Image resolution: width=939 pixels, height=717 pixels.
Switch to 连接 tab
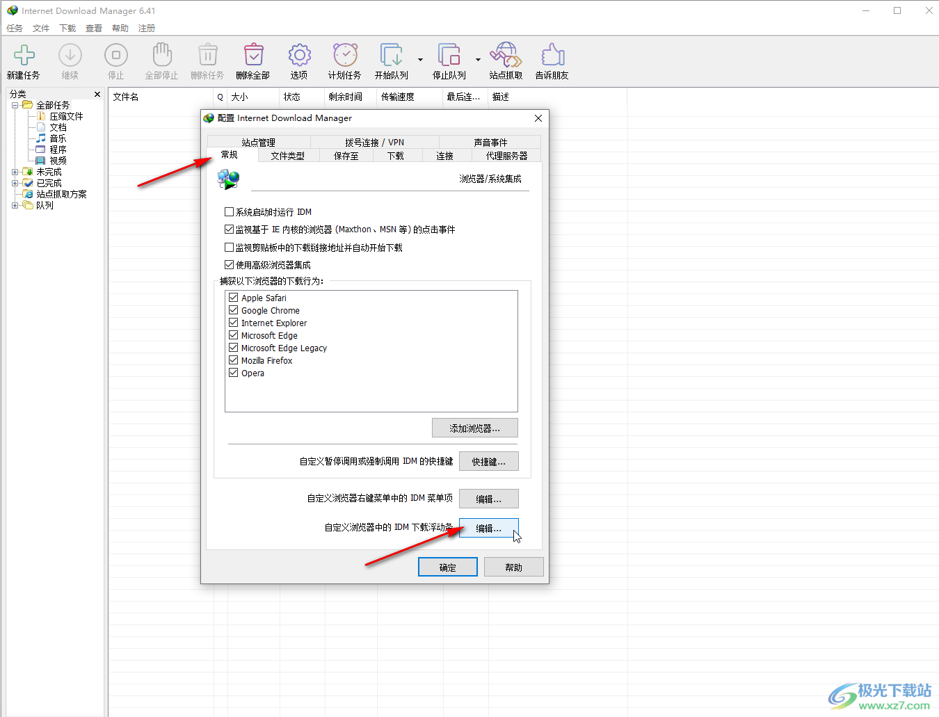[x=445, y=156]
